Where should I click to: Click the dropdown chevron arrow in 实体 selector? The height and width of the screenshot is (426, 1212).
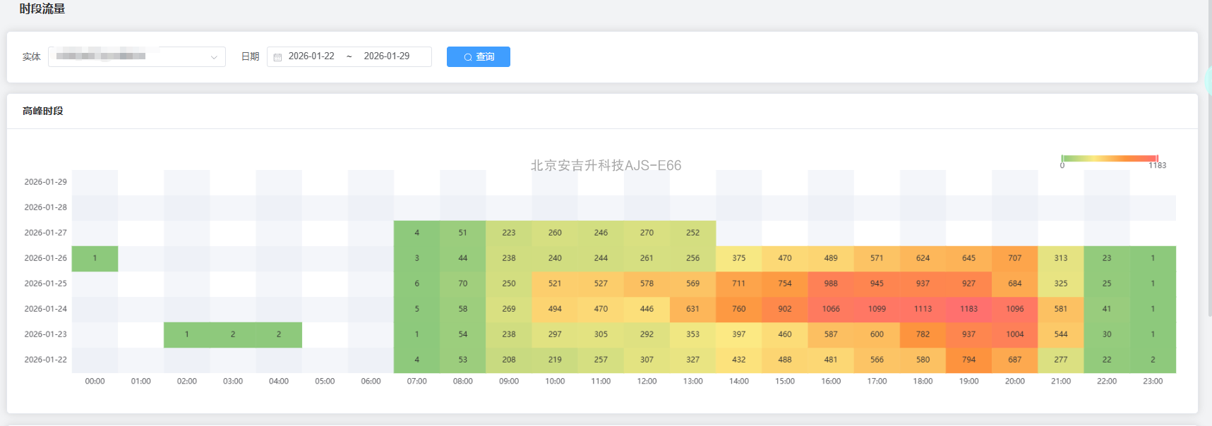tap(214, 57)
